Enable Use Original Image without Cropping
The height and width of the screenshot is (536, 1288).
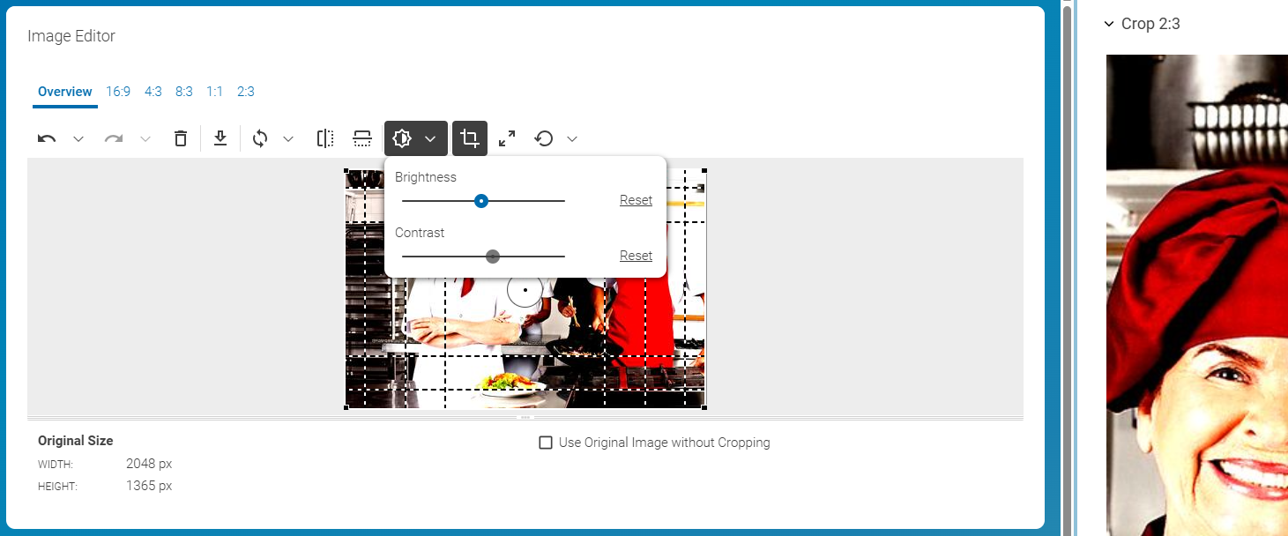(545, 442)
